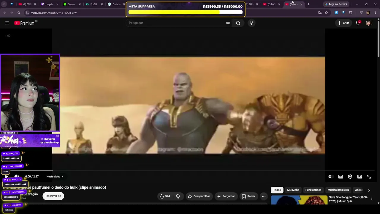Open browser downloads icon
The height and width of the screenshot is (214, 380).
tap(336, 13)
